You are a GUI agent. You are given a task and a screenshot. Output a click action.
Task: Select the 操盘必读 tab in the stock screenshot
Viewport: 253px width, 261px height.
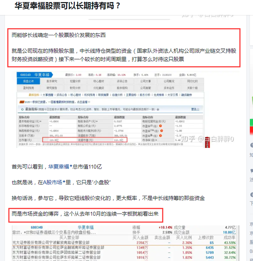[x=28, y=81]
